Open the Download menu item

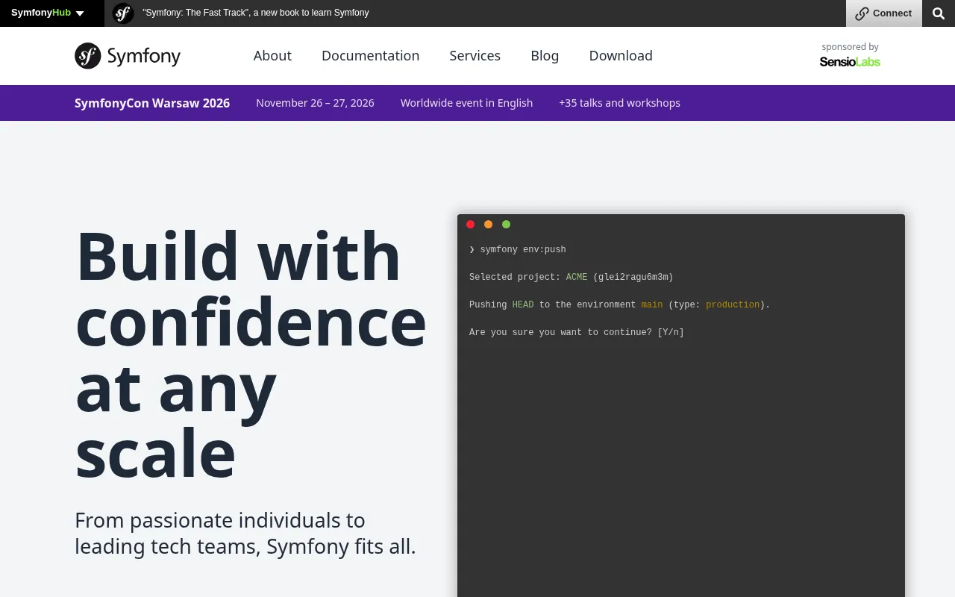coord(621,56)
